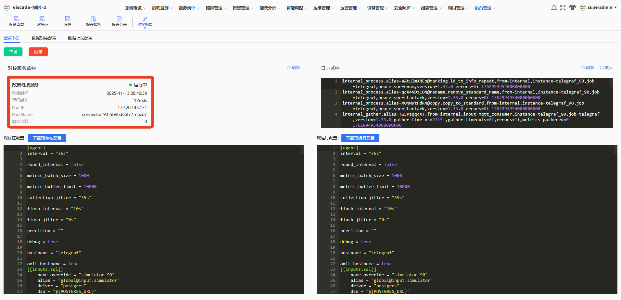
Task: Click 放大 to enlarge log monitor
Action: tap(606, 68)
